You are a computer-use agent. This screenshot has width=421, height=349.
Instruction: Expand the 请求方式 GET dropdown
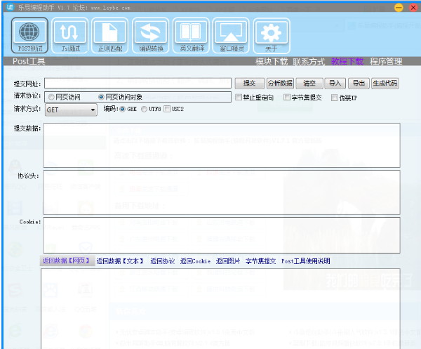click(x=93, y=110)
